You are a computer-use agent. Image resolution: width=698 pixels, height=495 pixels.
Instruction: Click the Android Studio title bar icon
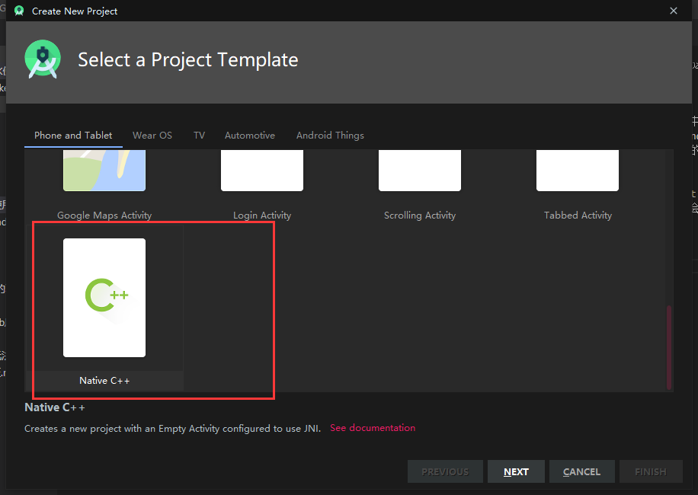19,11
